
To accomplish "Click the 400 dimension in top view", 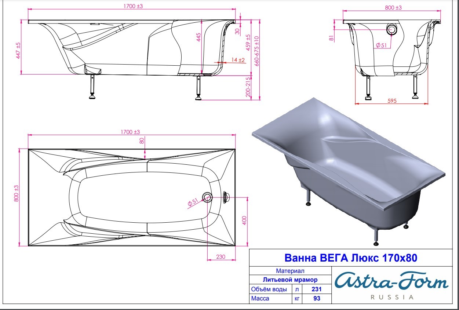I will 244,220.
